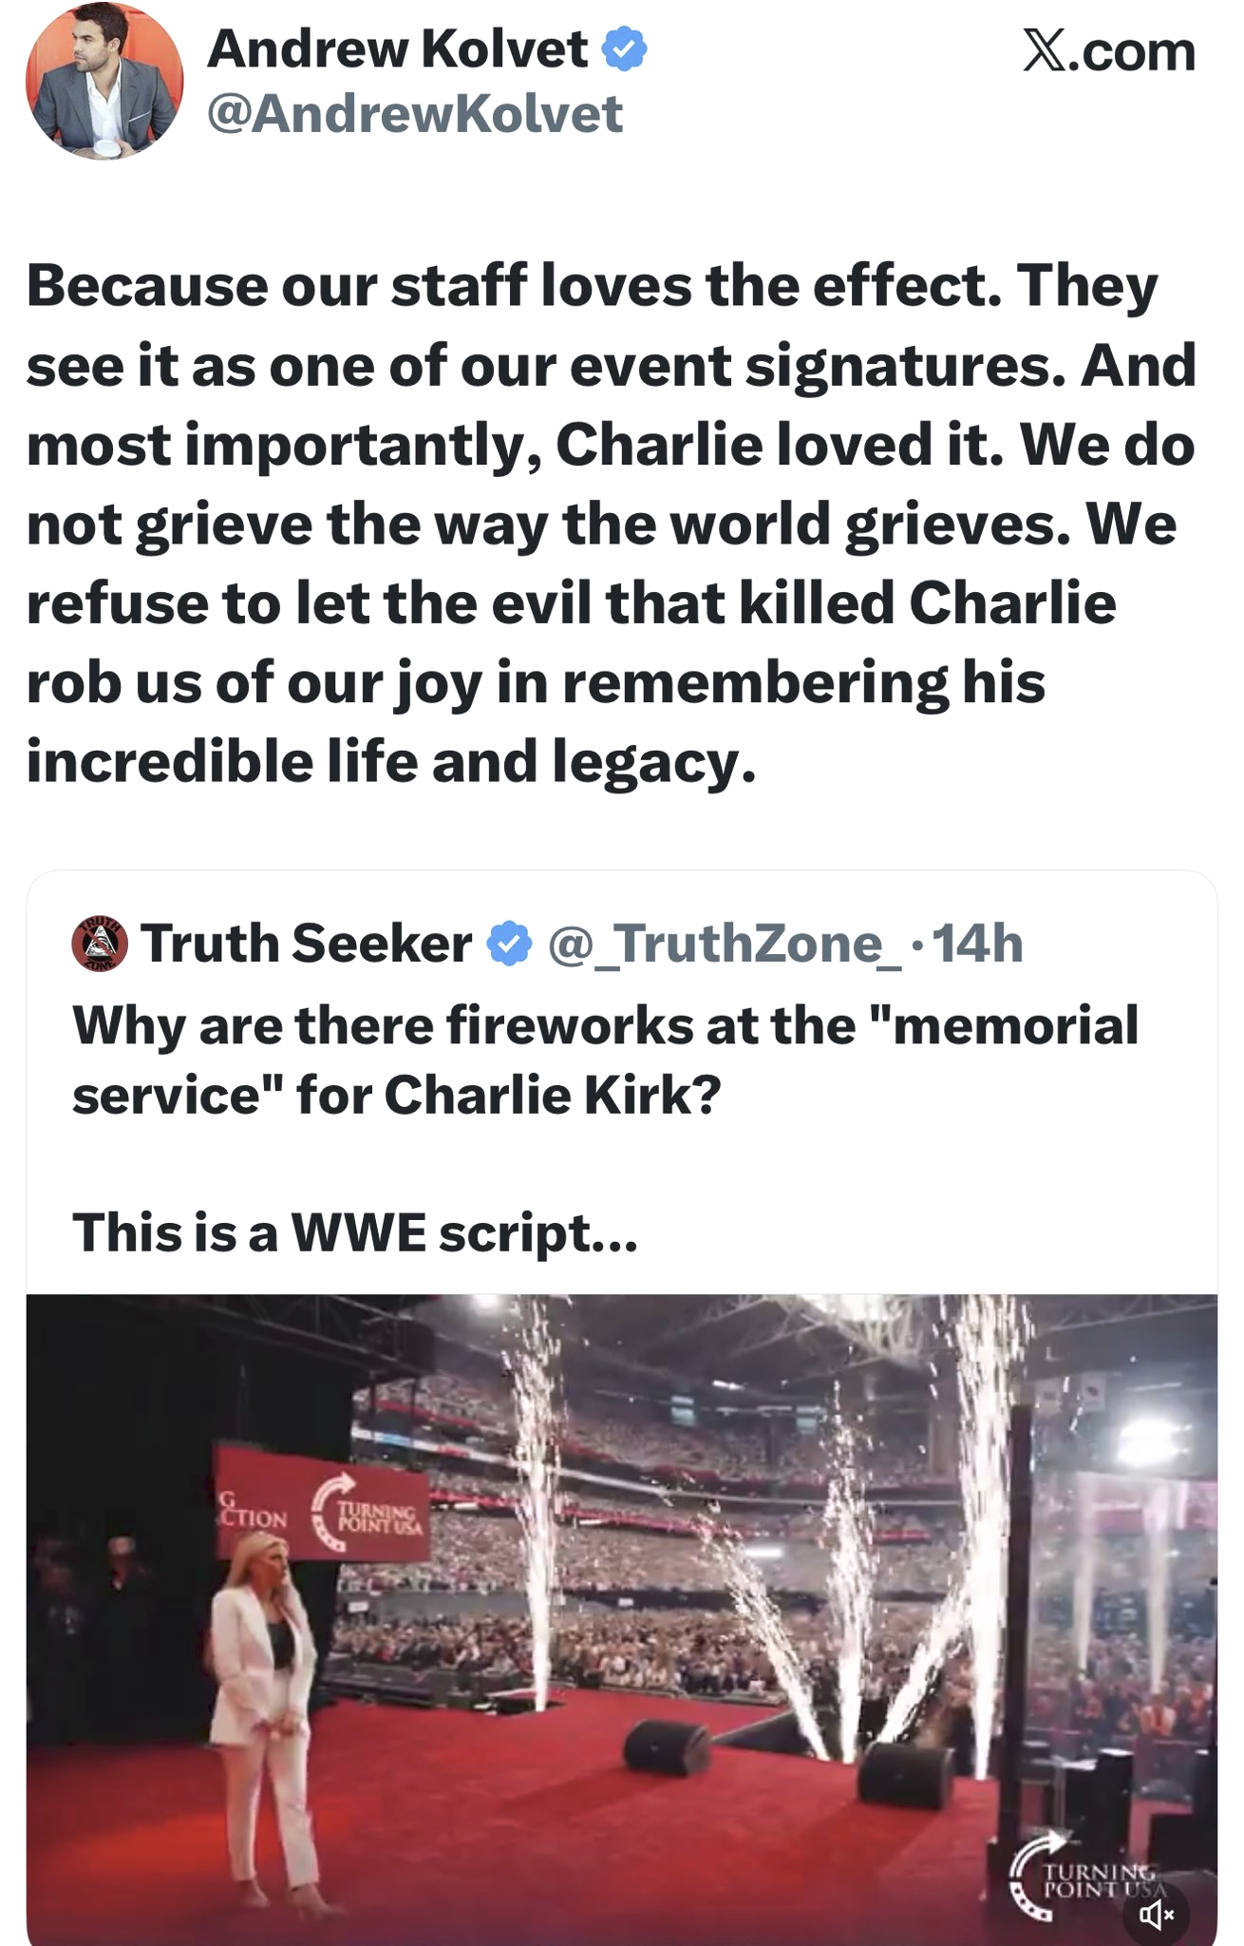Open the Andrew Kolvet display name
This screenshot has width=1244, height=1946.
click(x=397, y=49)
